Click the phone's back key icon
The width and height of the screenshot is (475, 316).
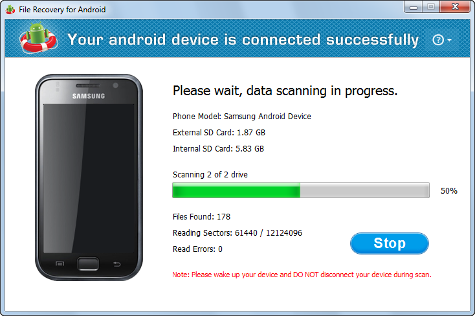tap(116, 264)
